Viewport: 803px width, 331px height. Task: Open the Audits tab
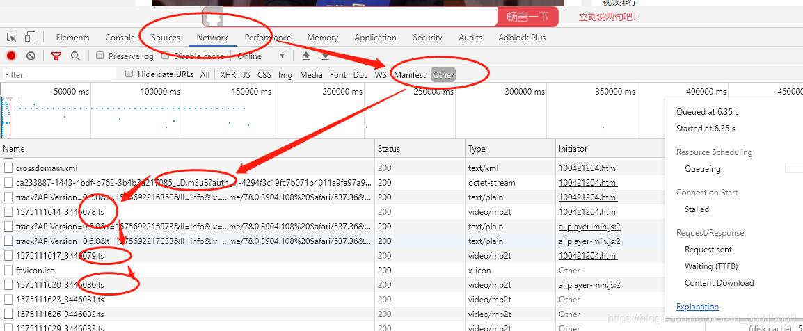[x=470, y=38]
